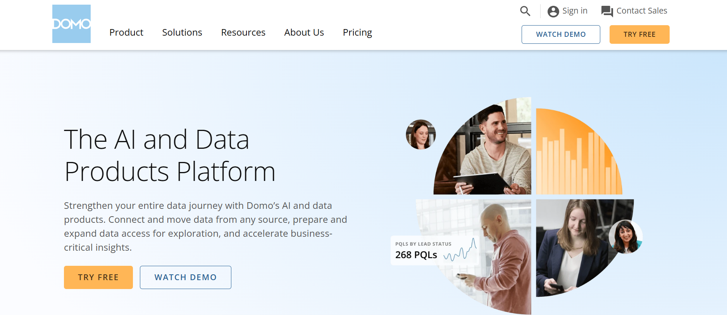Click the hero WATCH DEMO button
727x315 pixels.
186,277
